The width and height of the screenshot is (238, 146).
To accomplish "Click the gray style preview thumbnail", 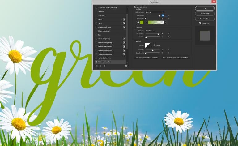I will [205, 36].
